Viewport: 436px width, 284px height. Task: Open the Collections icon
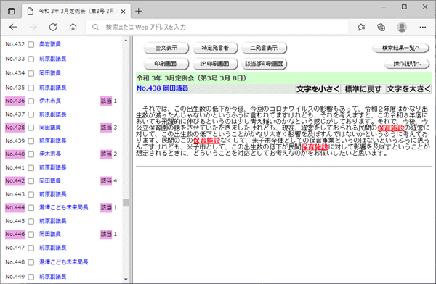click(381, 27)
